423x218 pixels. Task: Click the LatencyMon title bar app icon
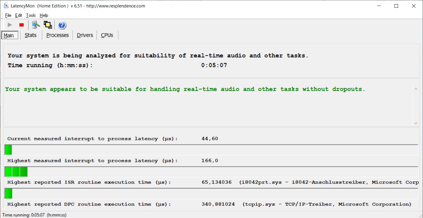[6, 6]
